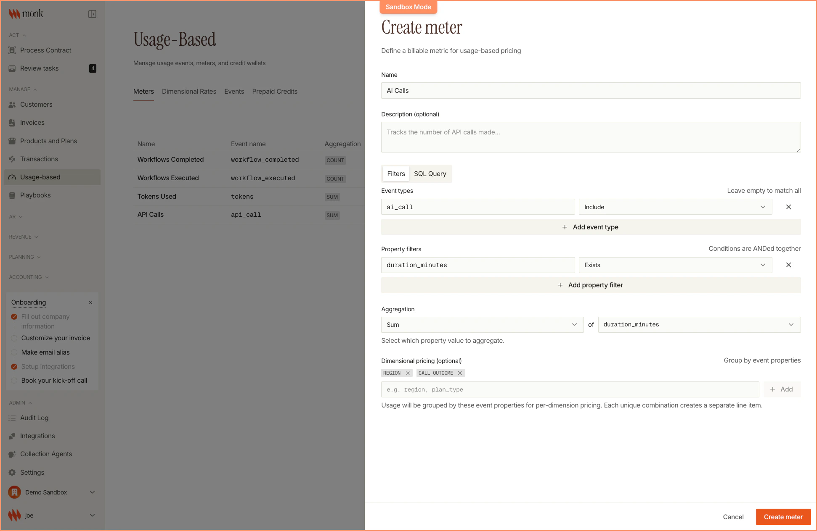Expand the Demo Sandbox workspace selector
This screenshot has width=817, height=531.
(x=92, y=492)
